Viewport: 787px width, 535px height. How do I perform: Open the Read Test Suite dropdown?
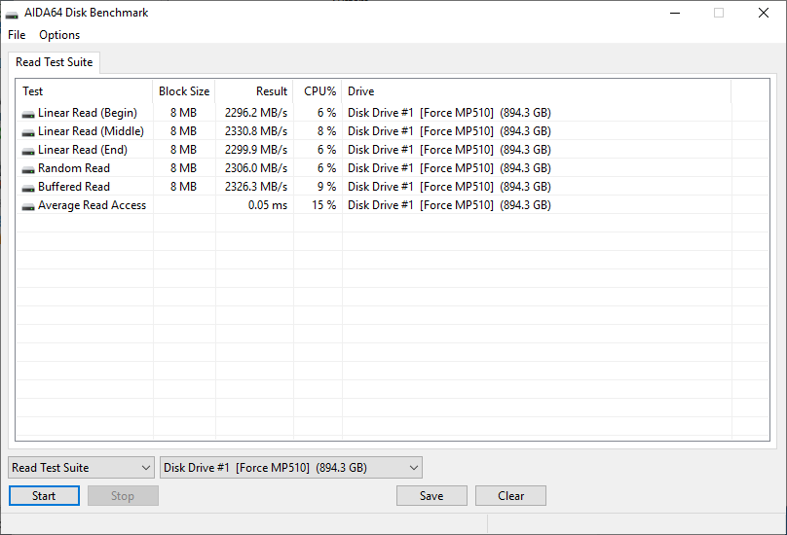[81, 467]
